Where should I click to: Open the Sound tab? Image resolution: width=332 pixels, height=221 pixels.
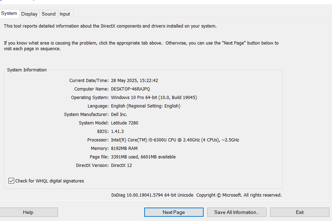48,14
